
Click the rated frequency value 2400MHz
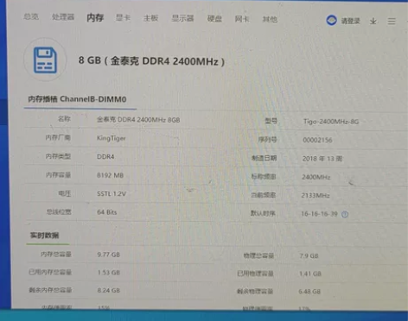coord(316,177)
